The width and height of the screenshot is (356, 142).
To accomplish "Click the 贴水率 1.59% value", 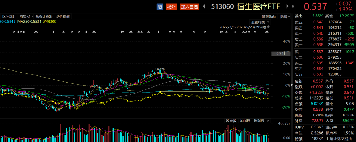I will tap(348, 133).
